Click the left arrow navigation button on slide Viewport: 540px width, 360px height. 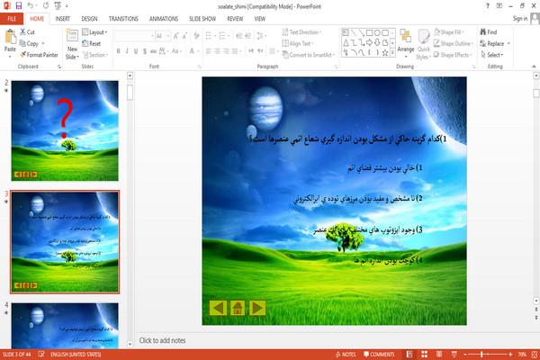pos(218,308)
